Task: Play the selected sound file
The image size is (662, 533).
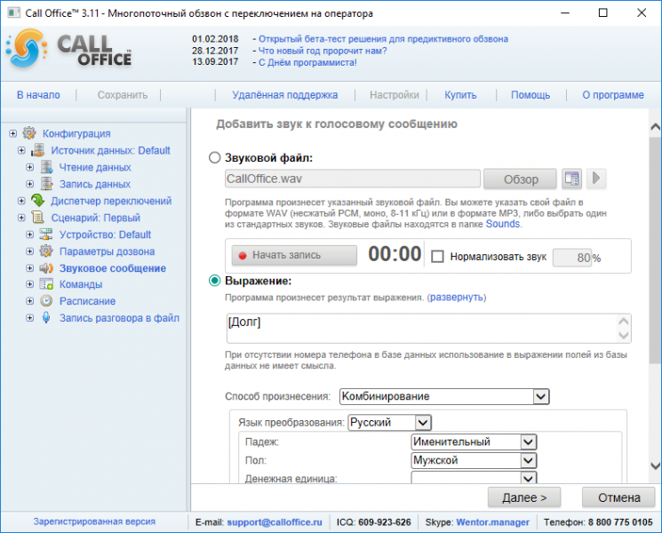Action: coord(596,179)
